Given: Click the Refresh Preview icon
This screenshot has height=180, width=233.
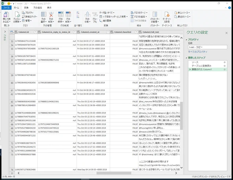Looking at the screenshot, I should [17, 14].
